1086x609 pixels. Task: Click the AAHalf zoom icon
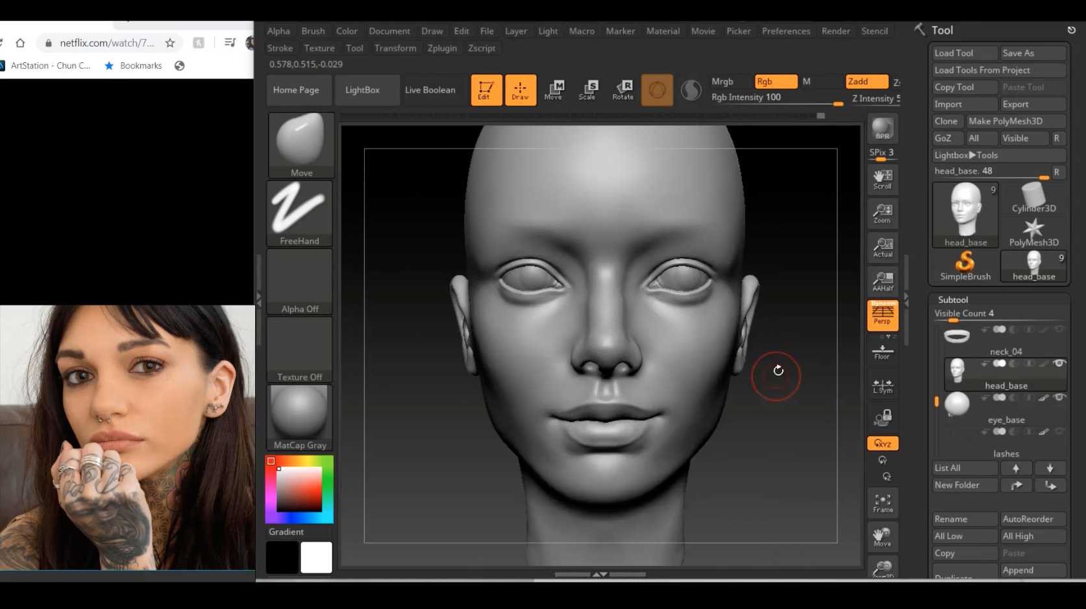882,280
